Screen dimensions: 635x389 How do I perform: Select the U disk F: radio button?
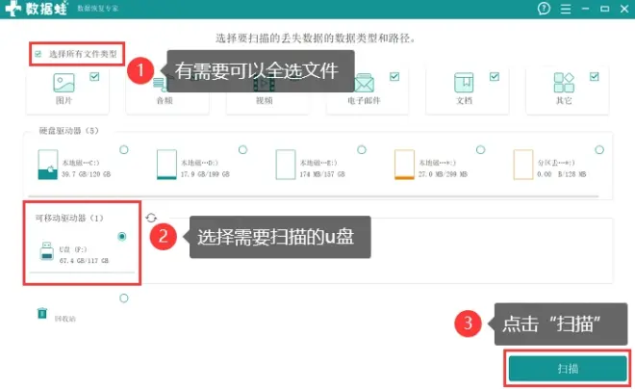coord(122,236)
